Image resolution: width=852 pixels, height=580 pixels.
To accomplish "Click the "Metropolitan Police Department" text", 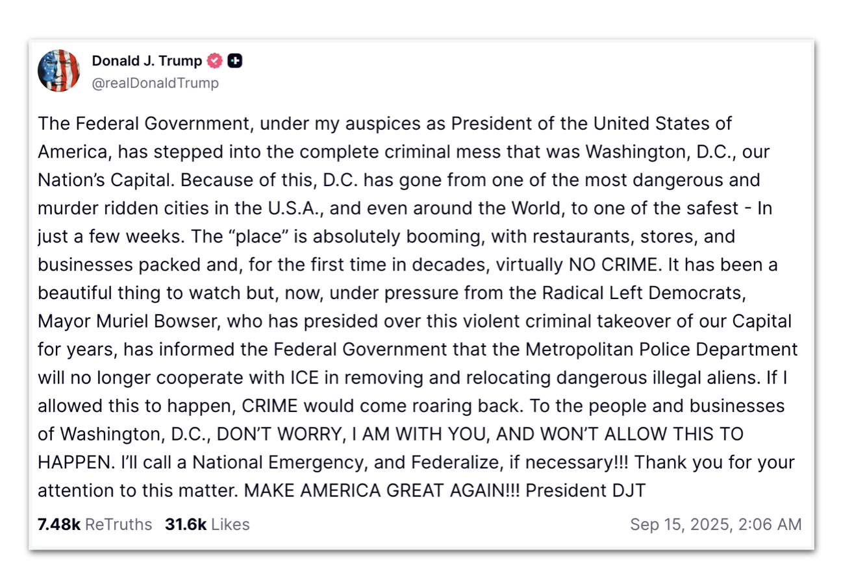I will click(662, 349).
